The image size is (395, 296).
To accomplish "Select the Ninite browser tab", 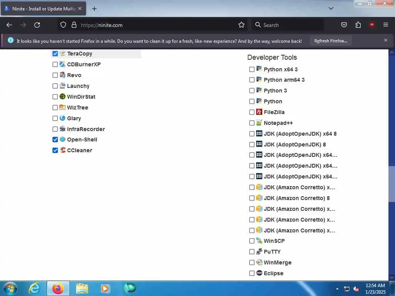I will click(43, 8).
